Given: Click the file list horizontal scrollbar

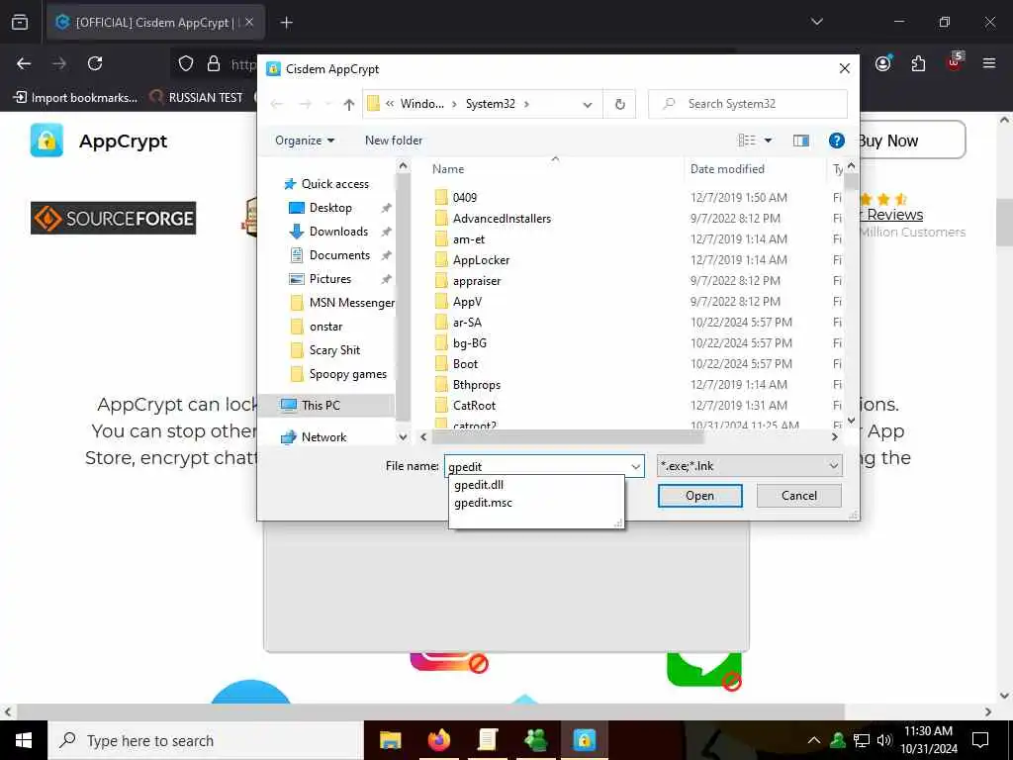Looking at the screenshot, I should (x=567, y=437).
